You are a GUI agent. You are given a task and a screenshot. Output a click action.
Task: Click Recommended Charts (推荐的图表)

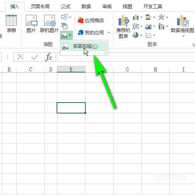coord(123,27)
